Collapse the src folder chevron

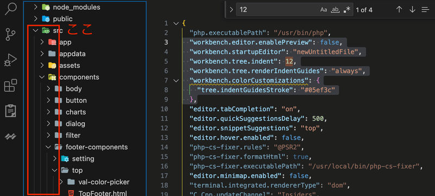tap(35, 30)
